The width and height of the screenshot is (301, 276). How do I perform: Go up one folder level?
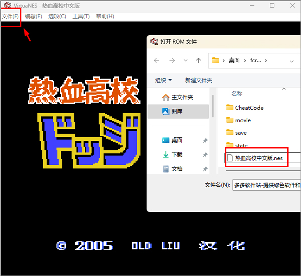point(198,61)
